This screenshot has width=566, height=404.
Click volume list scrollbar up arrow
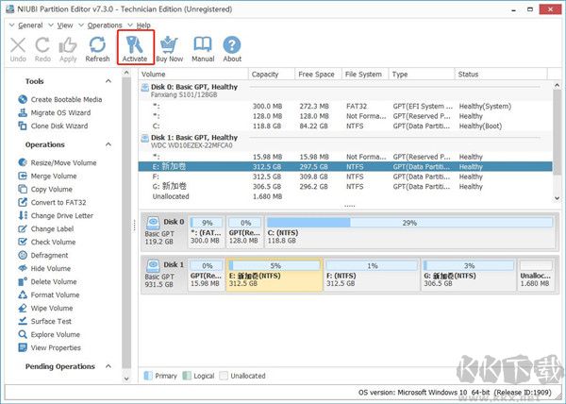557,86
